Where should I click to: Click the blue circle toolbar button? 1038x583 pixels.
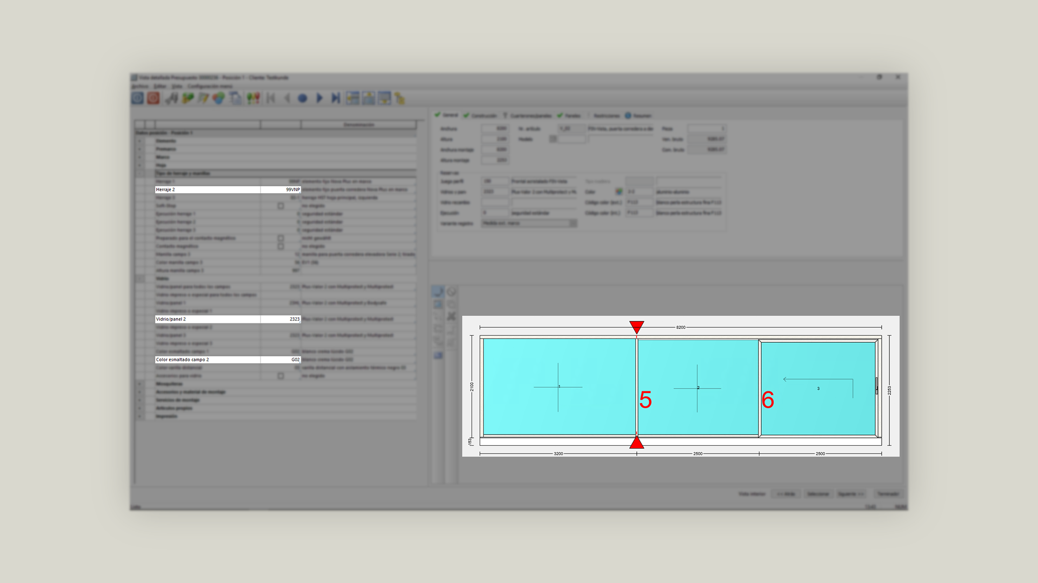(x=303, y=98)
